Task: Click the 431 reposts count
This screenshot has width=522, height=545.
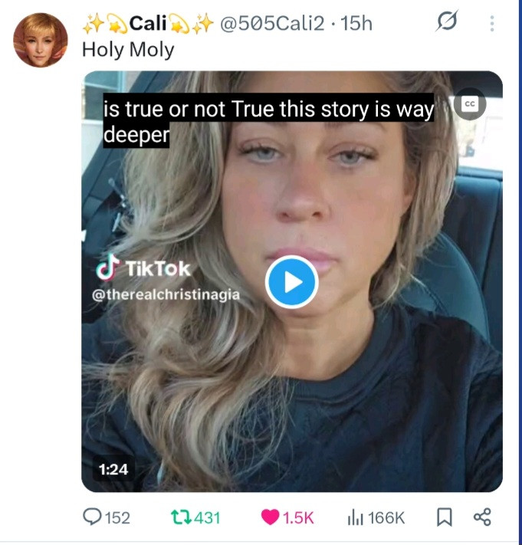Action: point(207,517)
